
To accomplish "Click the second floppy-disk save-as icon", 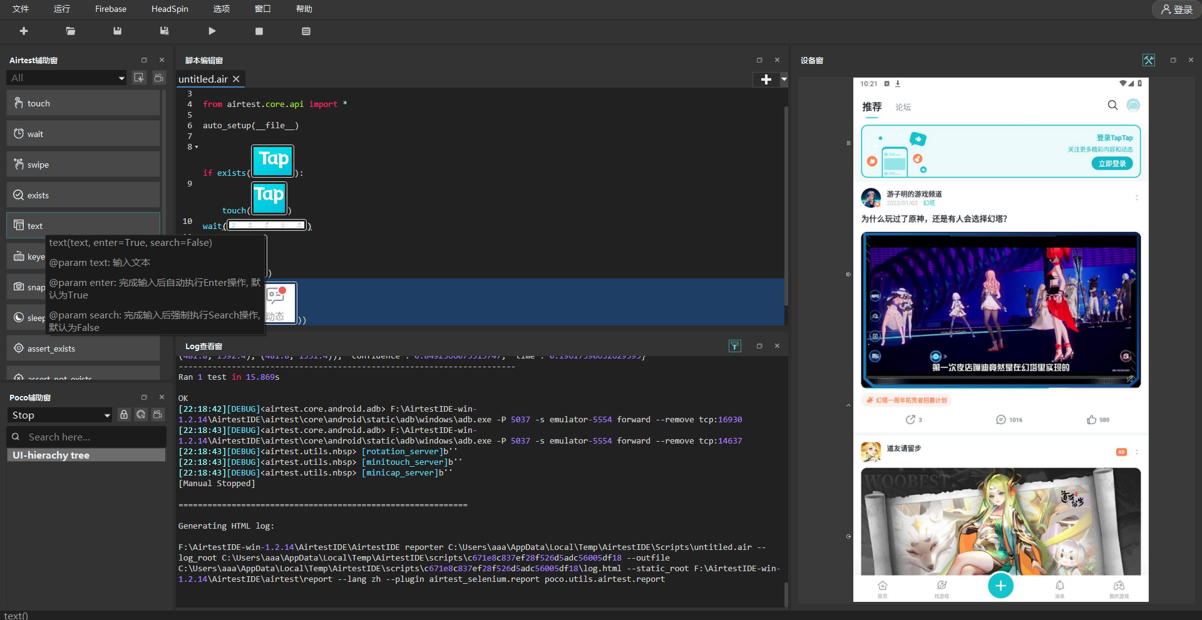I will pyautogui.click(x=164, y=31).
